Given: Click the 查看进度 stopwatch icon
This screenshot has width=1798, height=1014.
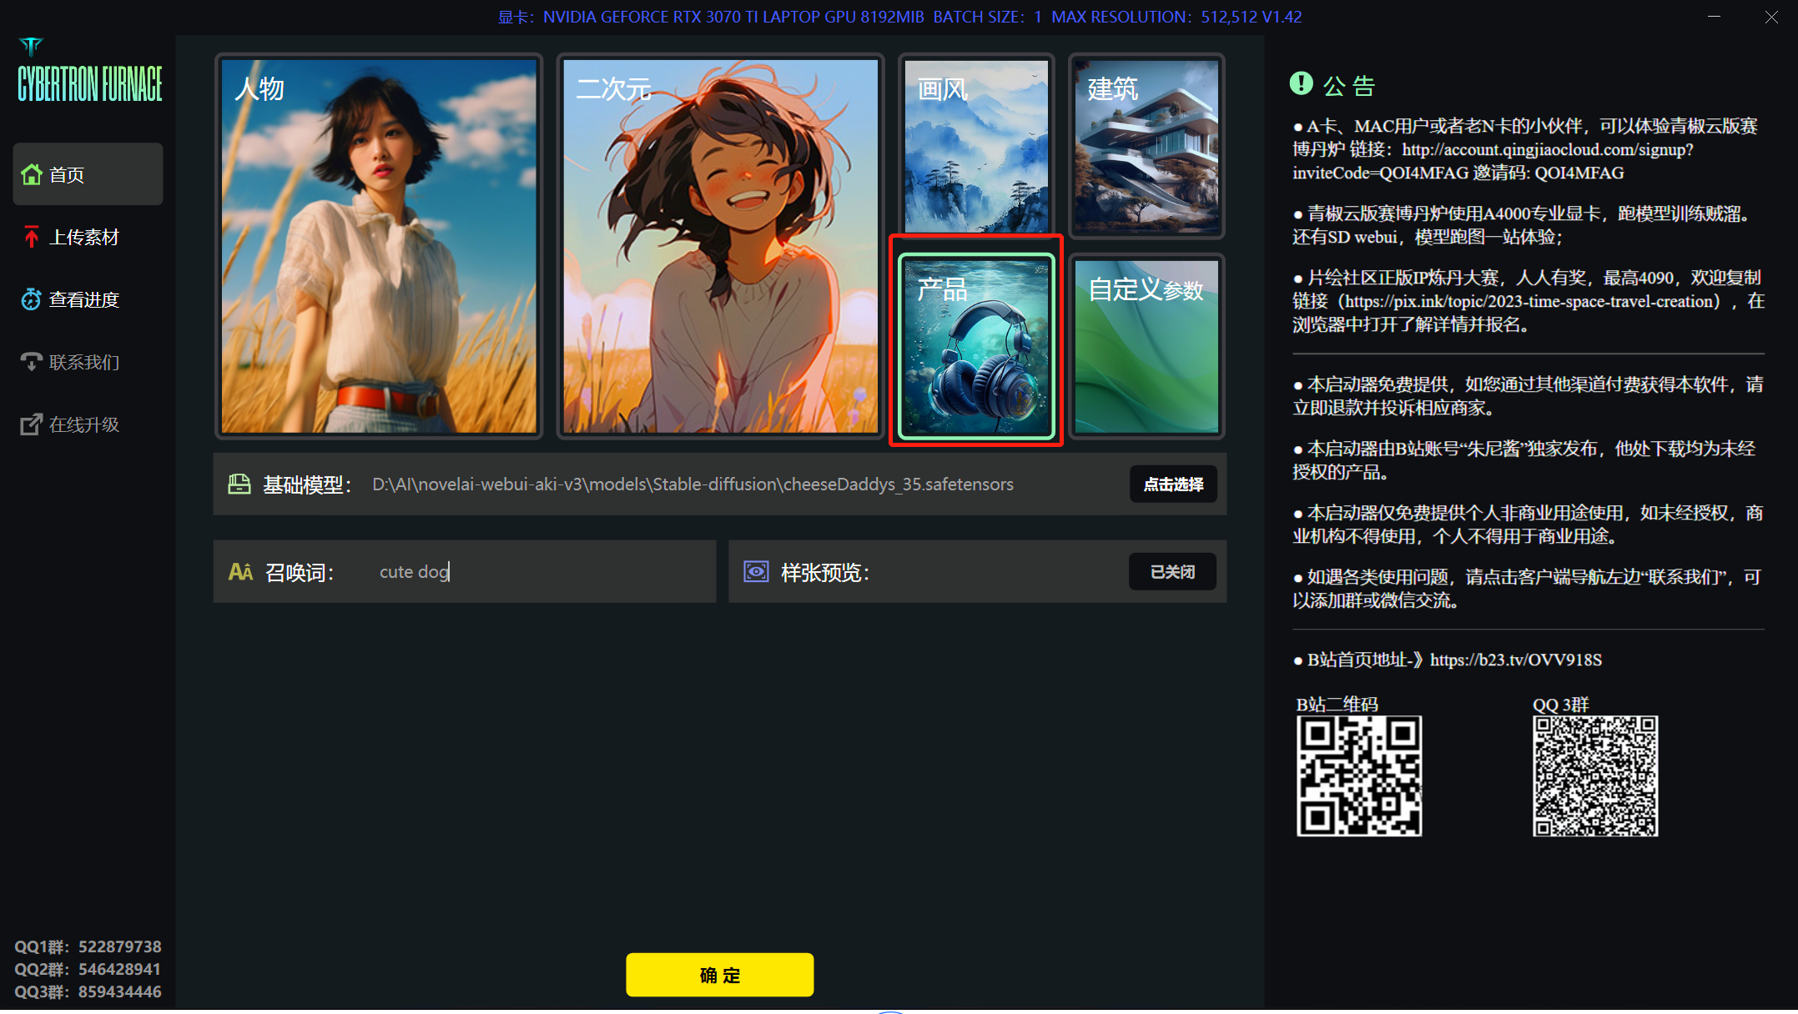Looking at the screenshot, I should [32, 299].
